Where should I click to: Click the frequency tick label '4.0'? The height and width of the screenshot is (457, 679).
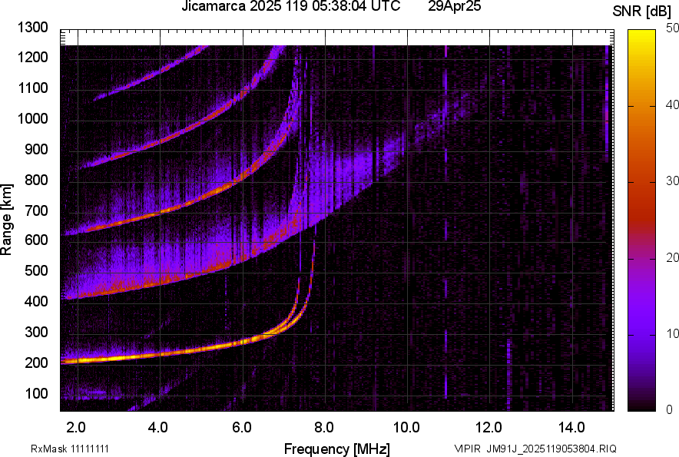pyautogui.click(x=158, y=428)
